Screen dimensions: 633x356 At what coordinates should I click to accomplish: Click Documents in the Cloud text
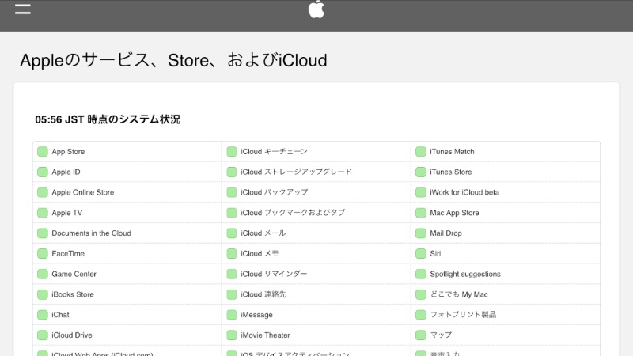91,233
